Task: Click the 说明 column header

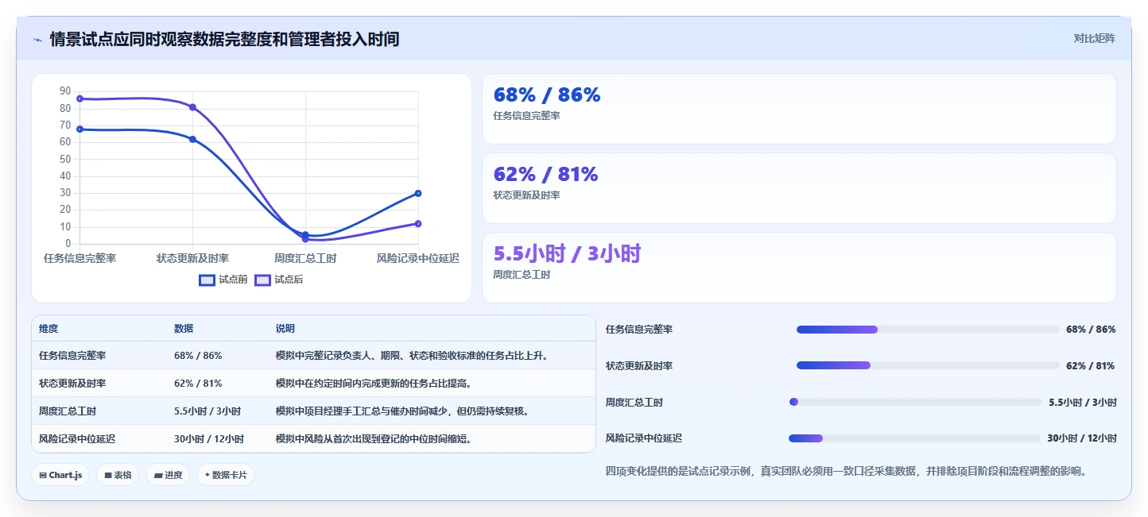Action: click(x=285, y=329)
